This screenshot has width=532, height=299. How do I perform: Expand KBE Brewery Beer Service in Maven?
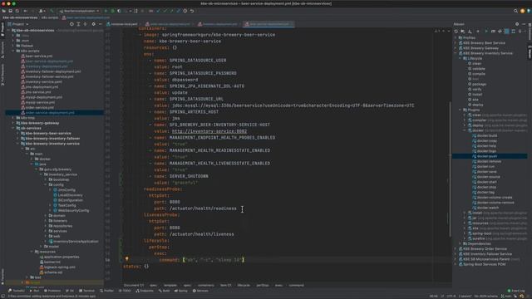point(456,43)
